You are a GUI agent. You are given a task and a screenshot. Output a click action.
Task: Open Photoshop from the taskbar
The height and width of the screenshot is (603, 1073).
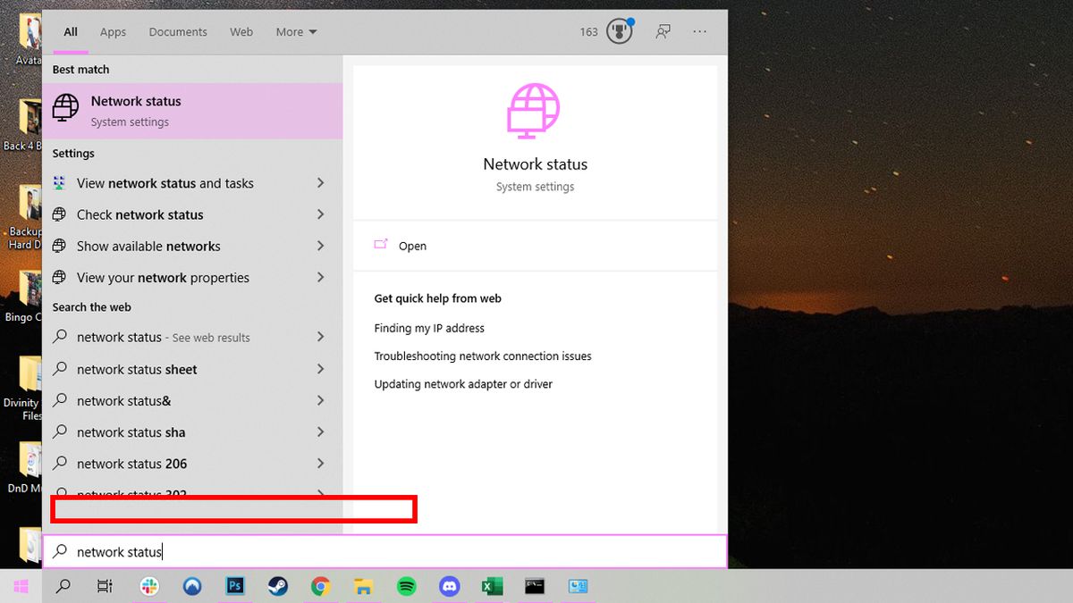coord(235,586)
